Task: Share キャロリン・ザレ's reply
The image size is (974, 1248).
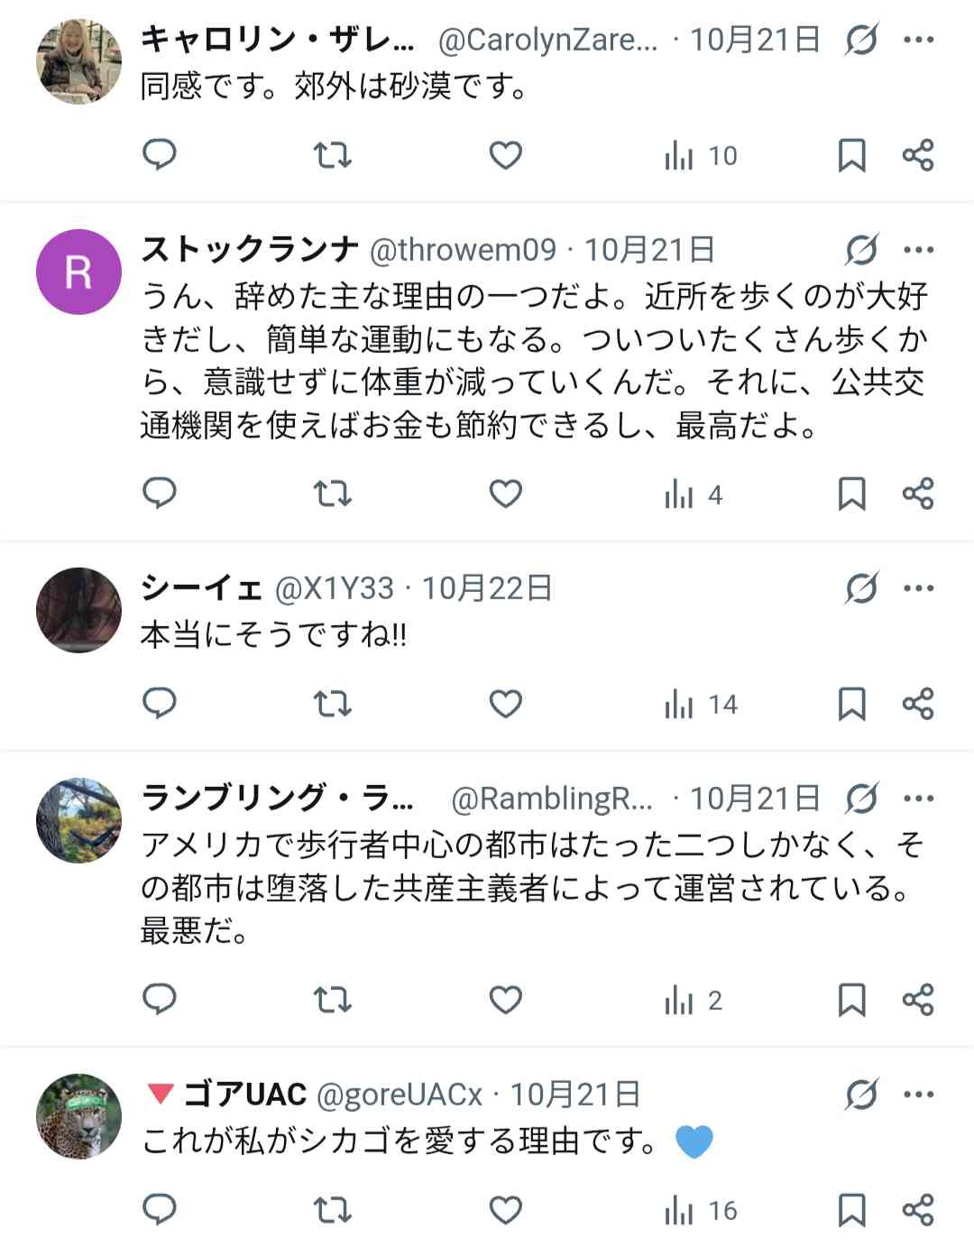Action: tap(919, 155)
